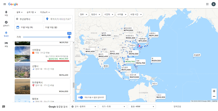The width and height of the screenshot is (218, 111).
Task: Click the airline logo on 선양시 card
Action: point(33,69)
